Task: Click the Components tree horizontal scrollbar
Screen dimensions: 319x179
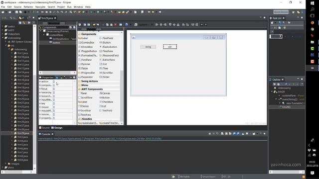Action: (56, 73)
